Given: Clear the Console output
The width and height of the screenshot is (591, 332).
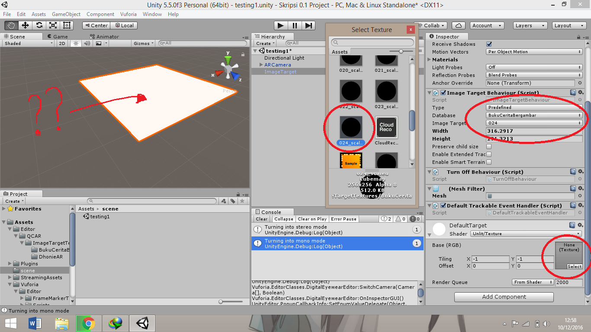Looking at the screenshot, I should 261,219.
